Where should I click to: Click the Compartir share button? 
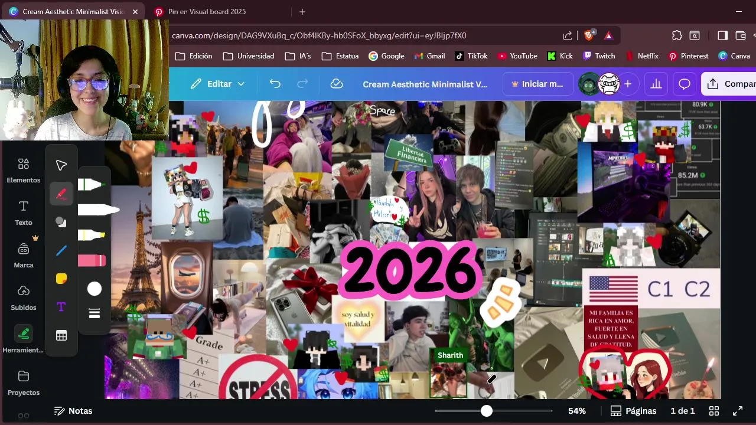(x=729, y=84)
